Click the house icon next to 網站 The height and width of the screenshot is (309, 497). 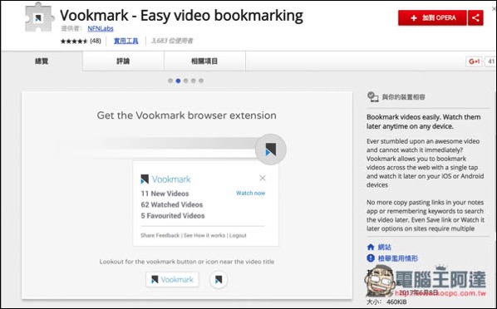click(x=371, y=247)
